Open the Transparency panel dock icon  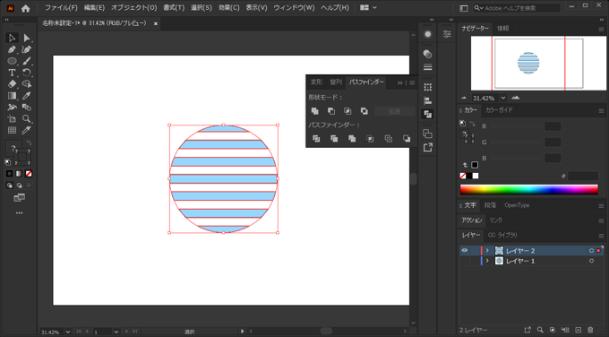pyautogui.click(x=427, y=54)
